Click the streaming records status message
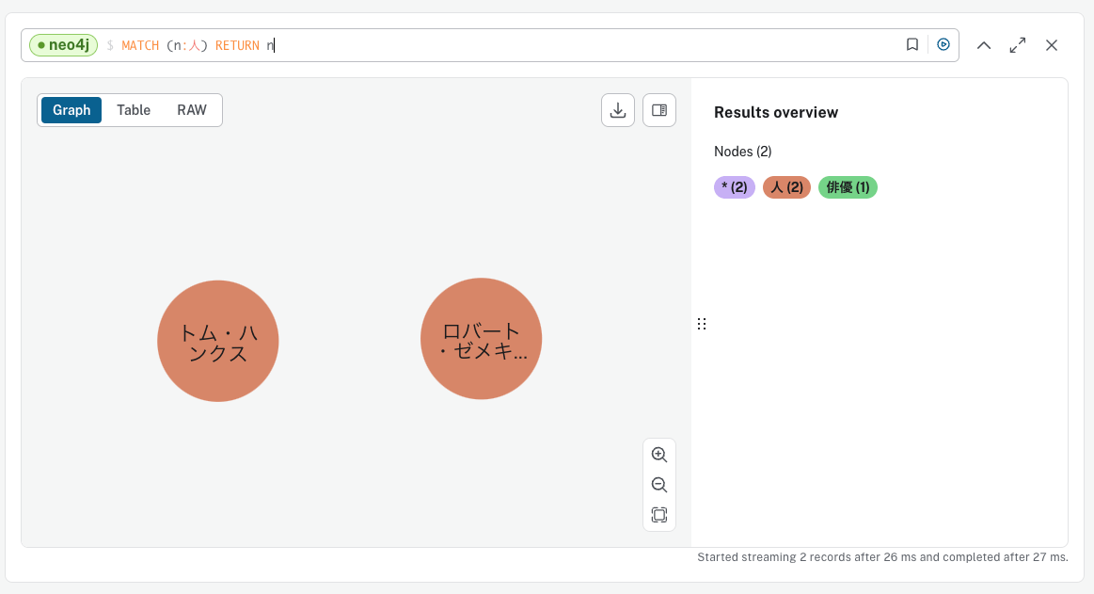The image size is (1094, 594). click(x=882, y=557)
